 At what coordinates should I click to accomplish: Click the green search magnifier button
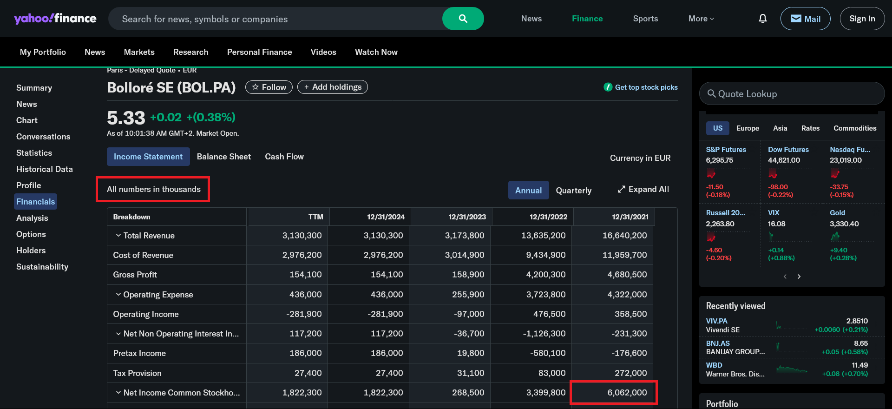pos(463,19)
